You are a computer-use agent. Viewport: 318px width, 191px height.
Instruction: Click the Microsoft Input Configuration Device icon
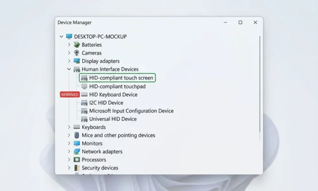pyautogui.click(x=84, y=111)
